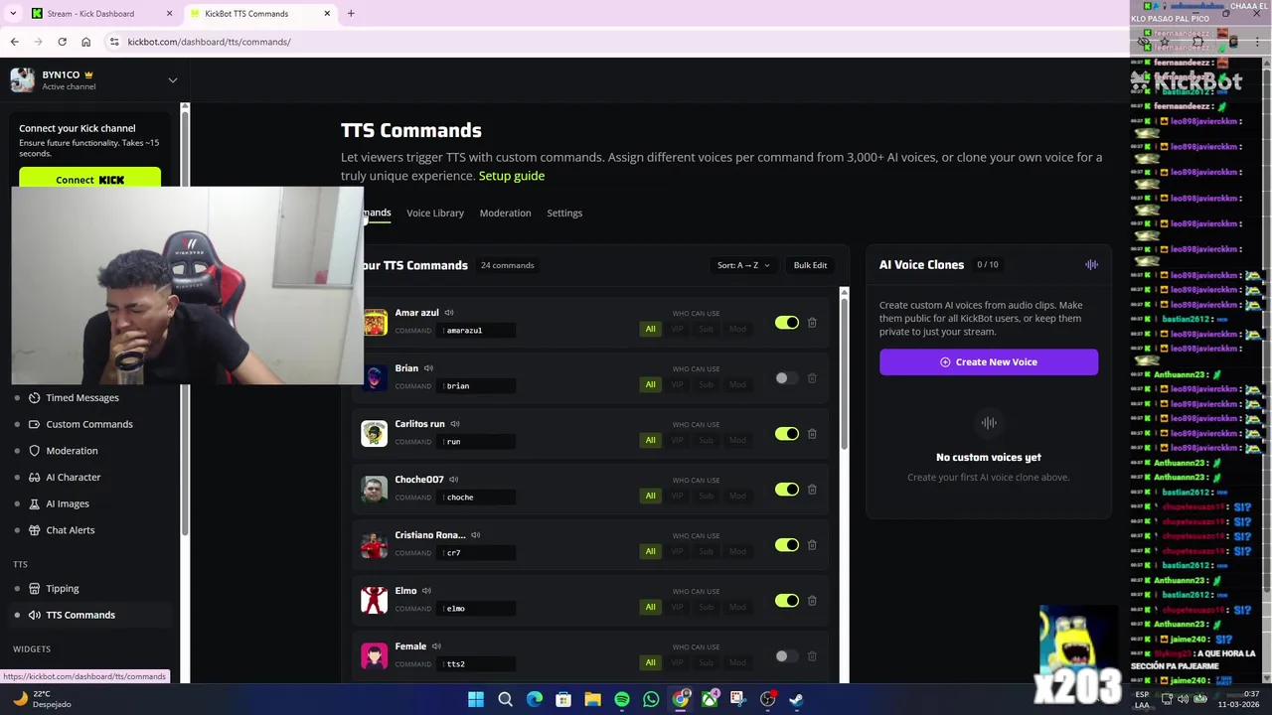Screen dimensions: 1272x715
Task: Play the Female voice preview speaker icon
Action: (436, 646)
